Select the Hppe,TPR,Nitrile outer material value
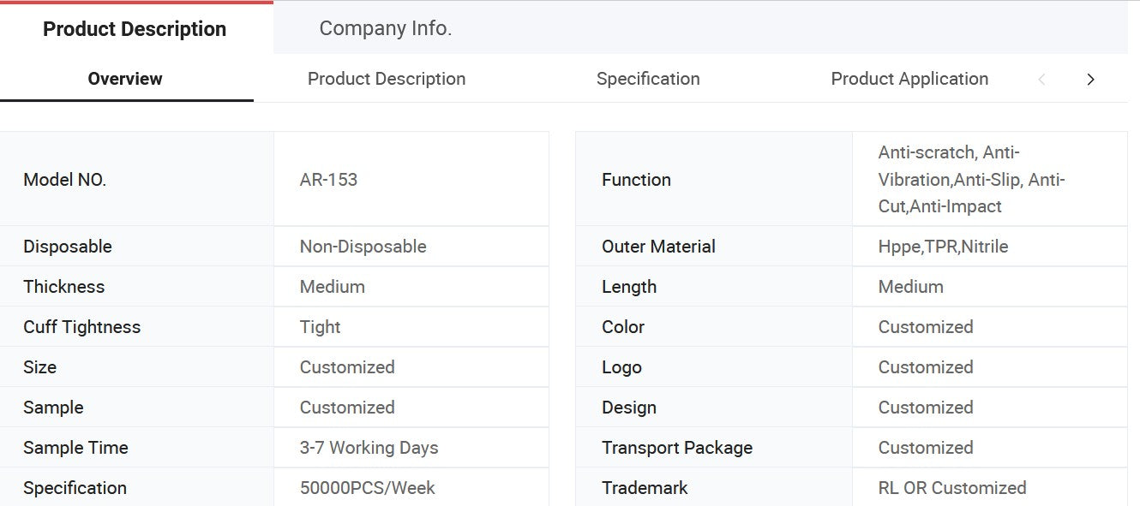1140x506 pixels. pyautogui.click(x=943, y=247)
